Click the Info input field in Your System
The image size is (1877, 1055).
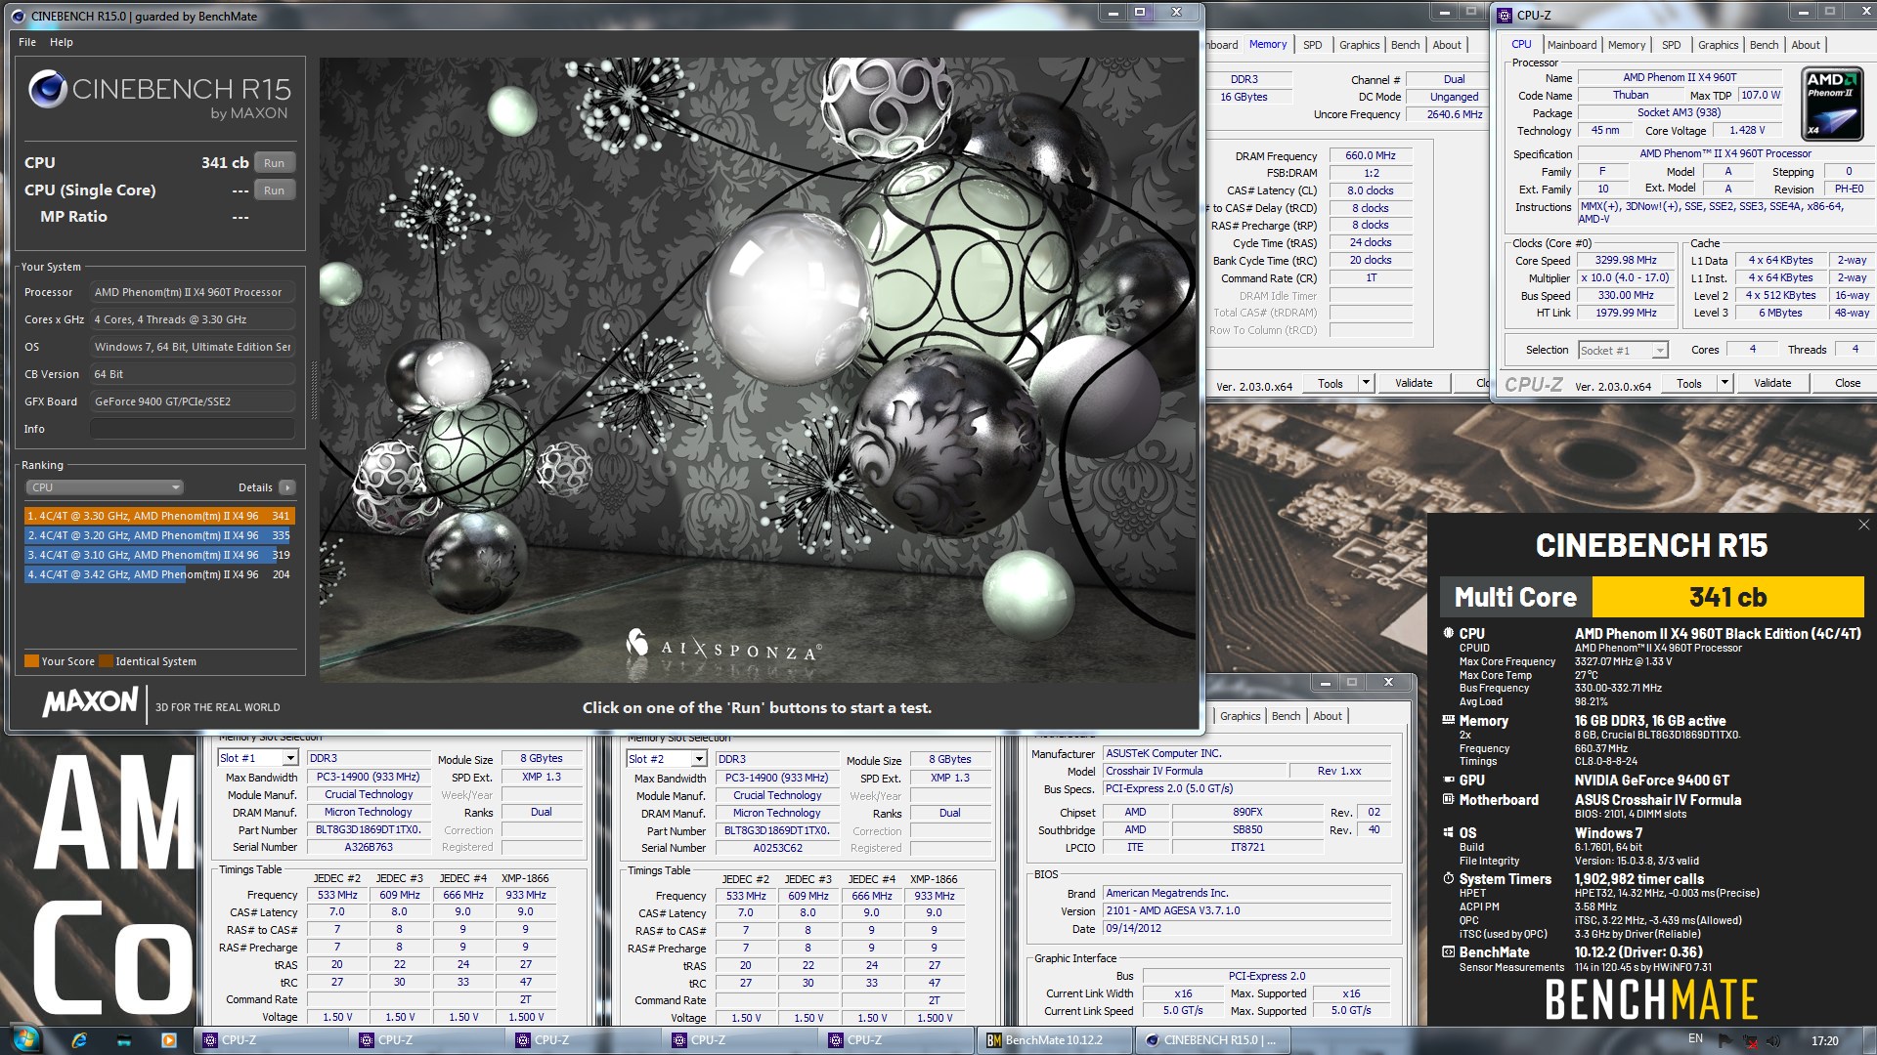pos(193,429)
